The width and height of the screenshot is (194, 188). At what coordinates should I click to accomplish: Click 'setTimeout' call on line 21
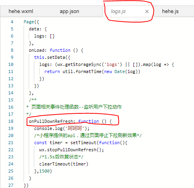pos(83,143)
